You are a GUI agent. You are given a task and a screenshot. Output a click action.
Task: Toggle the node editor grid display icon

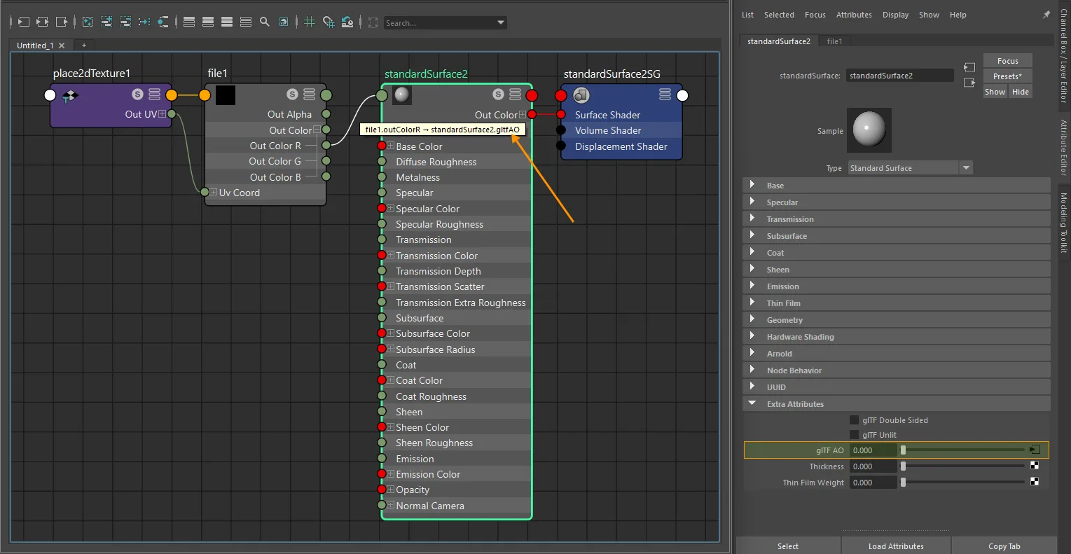(310, 22)
